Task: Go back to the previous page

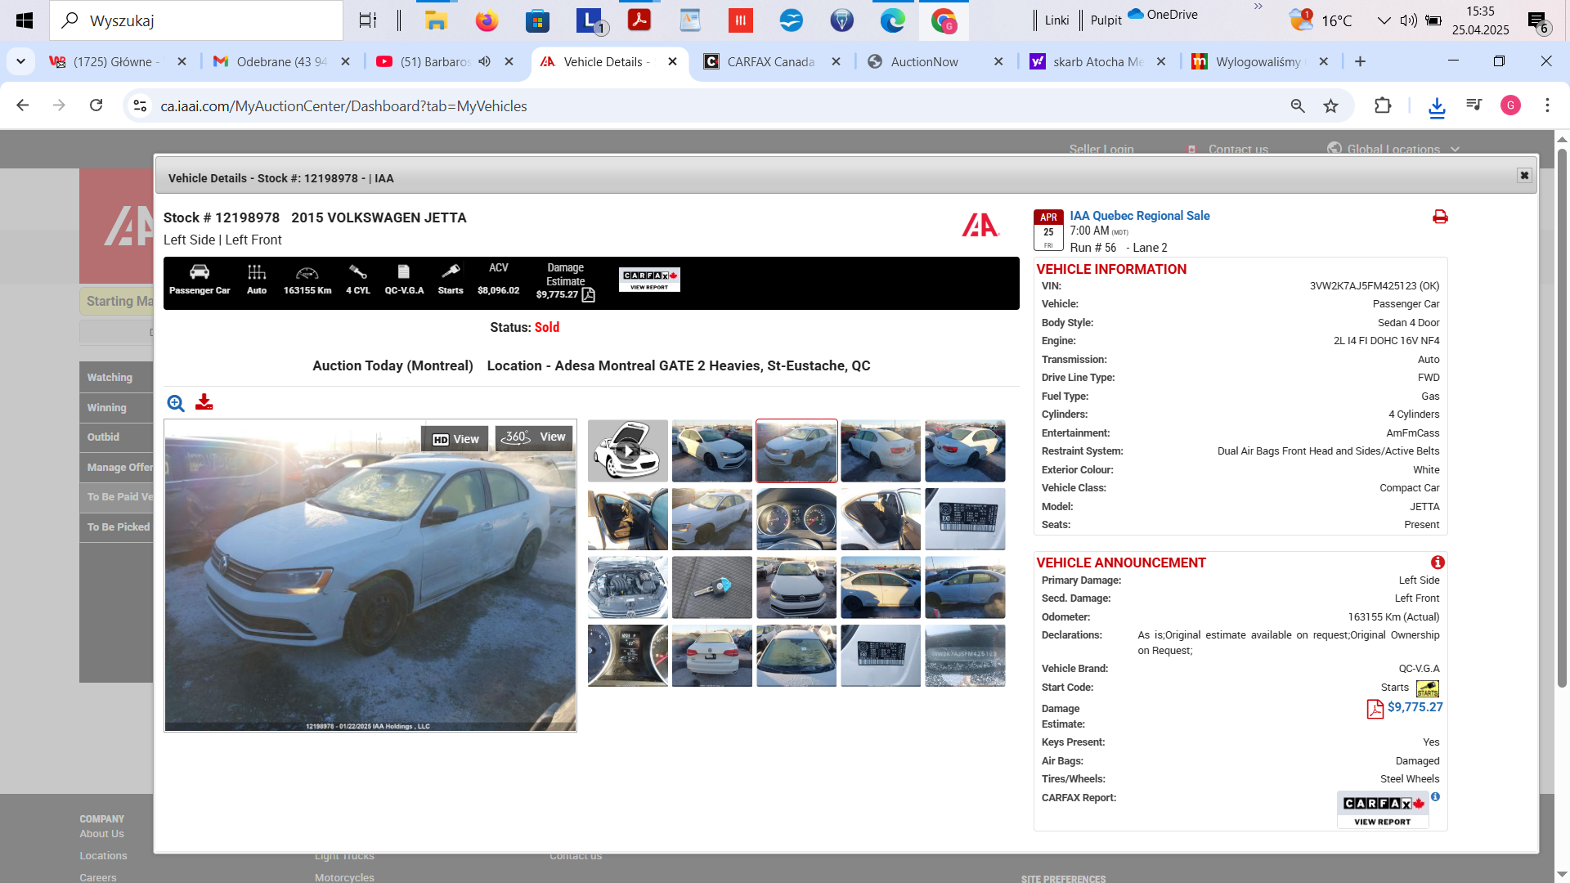Action: coord(23,105)
